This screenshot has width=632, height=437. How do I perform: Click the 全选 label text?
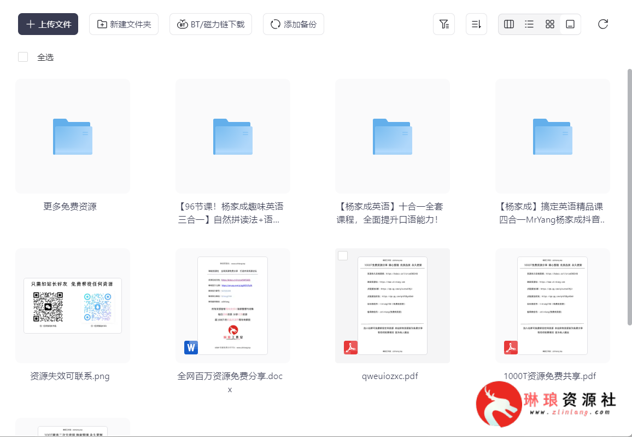coord(45,57)
